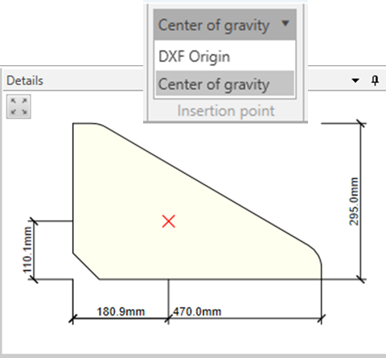Click the vertical 295.0mm dimension line
The height and width of the screenshot is (358, 386).
361,201
